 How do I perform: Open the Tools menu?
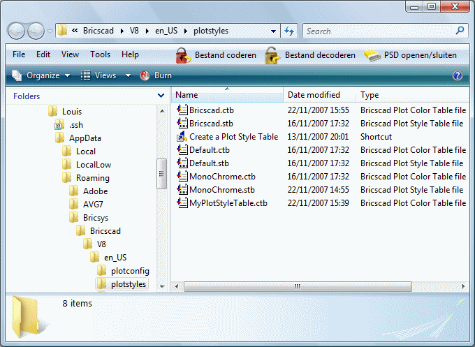[101, 54]
